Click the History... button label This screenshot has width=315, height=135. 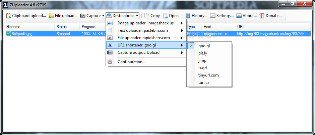(199, 16)
